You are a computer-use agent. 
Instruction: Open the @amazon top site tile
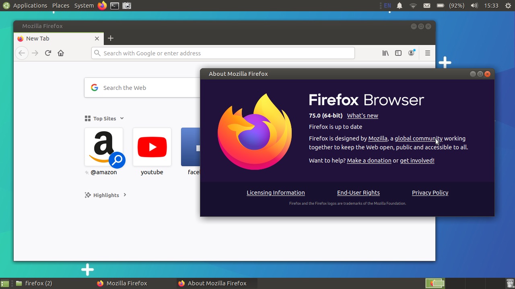[x=104, y=147]
